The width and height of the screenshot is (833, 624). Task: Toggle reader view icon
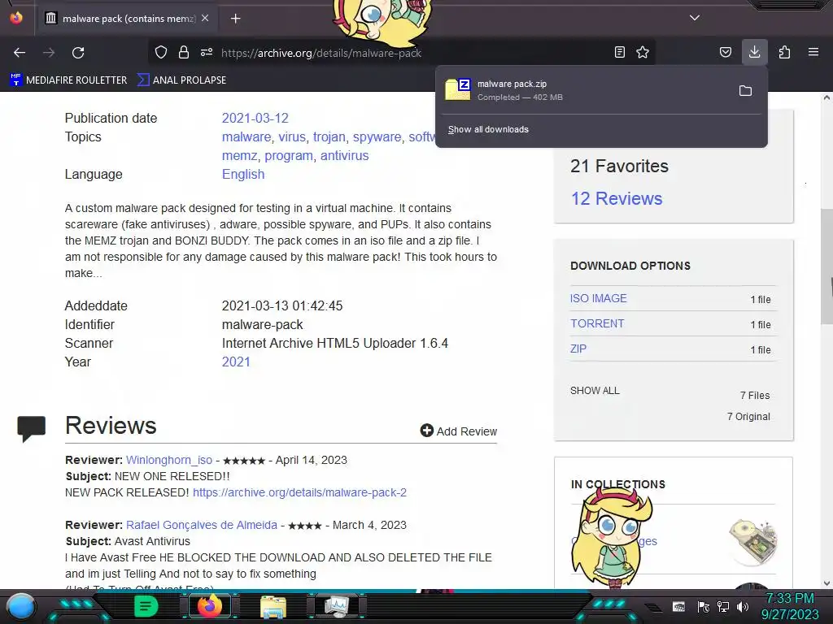pos(619,52)
